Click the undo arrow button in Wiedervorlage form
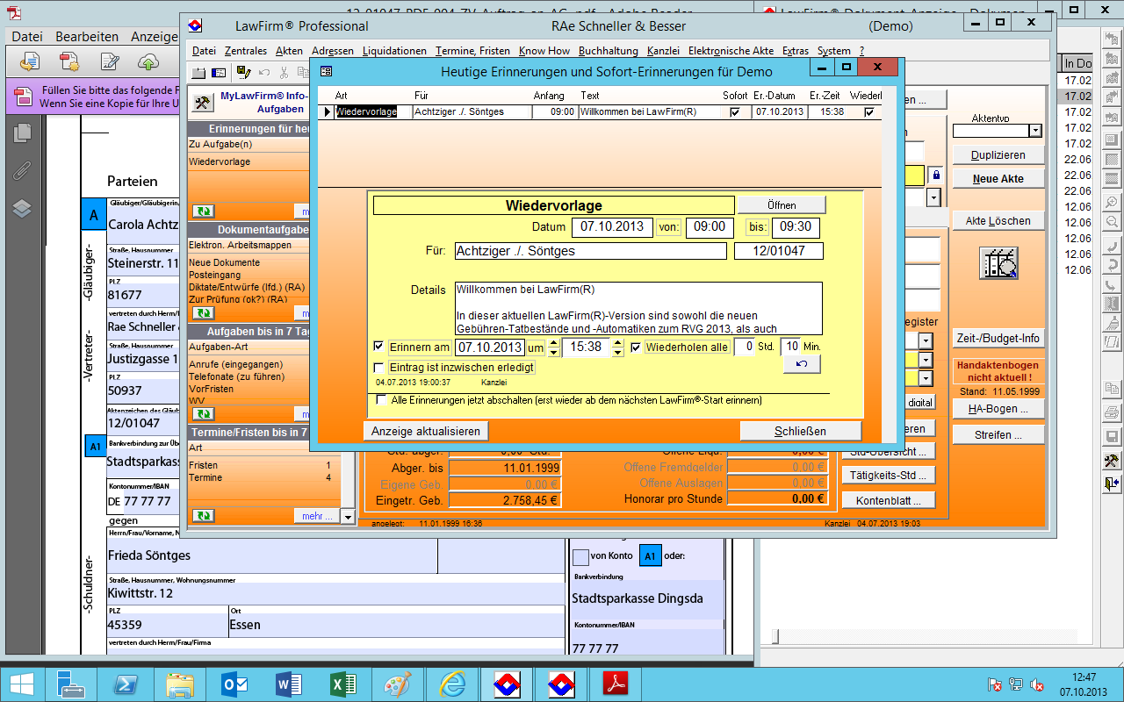 tap(802, 363)
